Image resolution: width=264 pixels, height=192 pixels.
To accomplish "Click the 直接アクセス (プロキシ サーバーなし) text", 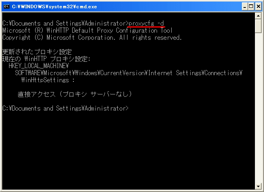I will pyautogui.click(x=75, y=94).
